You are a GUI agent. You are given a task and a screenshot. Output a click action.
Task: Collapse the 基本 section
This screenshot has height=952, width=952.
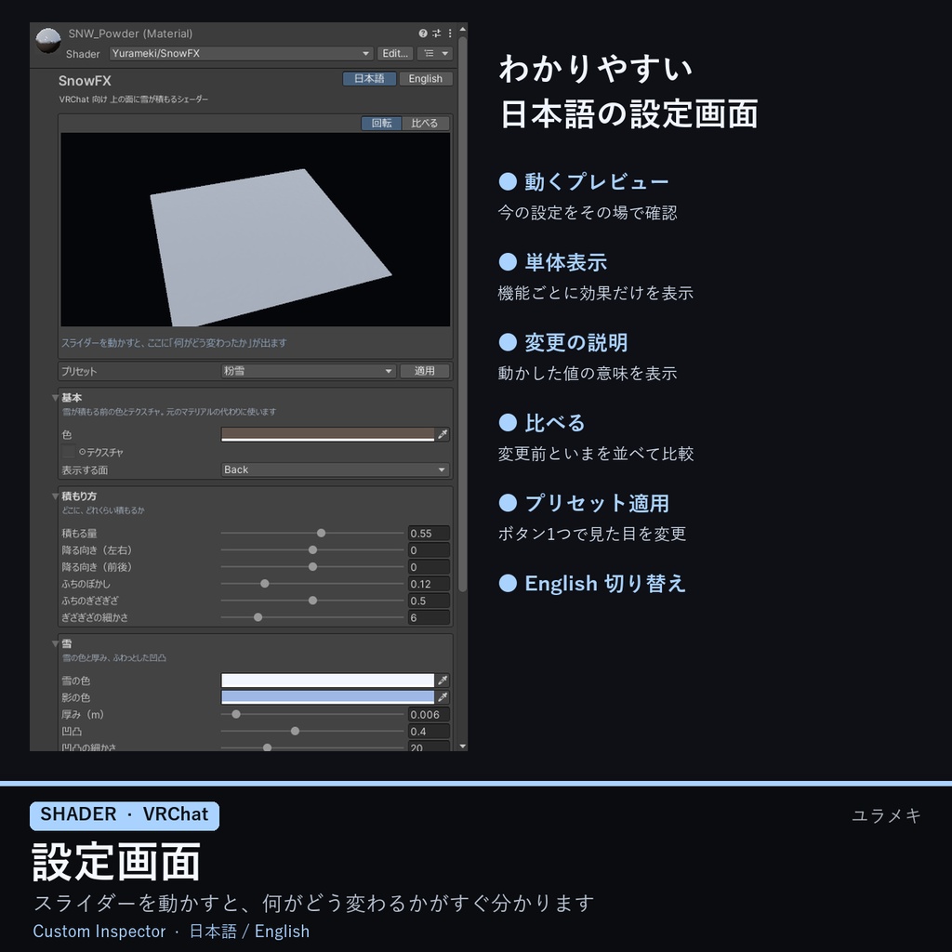tap(55, 398)
